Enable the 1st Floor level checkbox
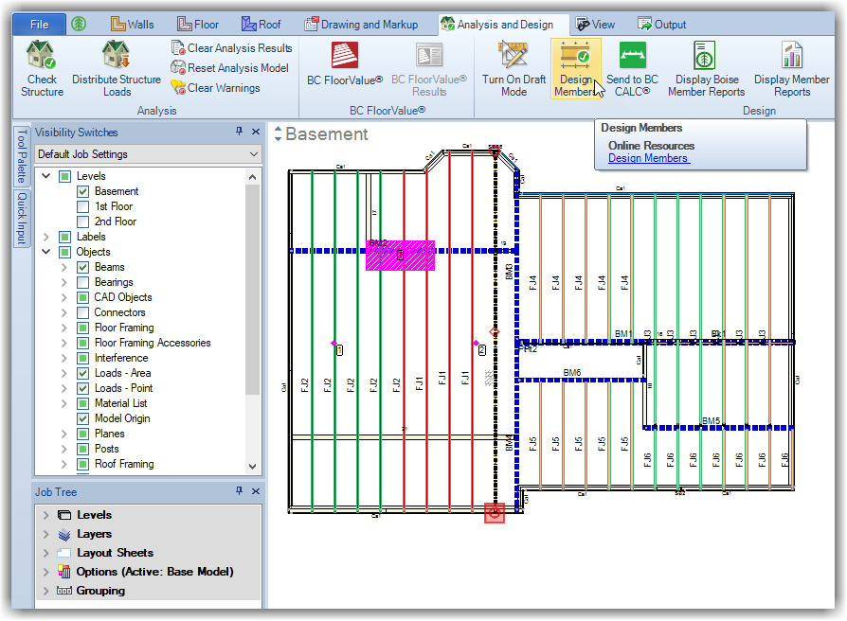 (x=83, y=206)
